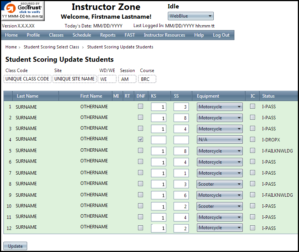The image size is (299, 252).
Task: Open the Profile menu
Action: pyautogui.click(x=33, y=35)
